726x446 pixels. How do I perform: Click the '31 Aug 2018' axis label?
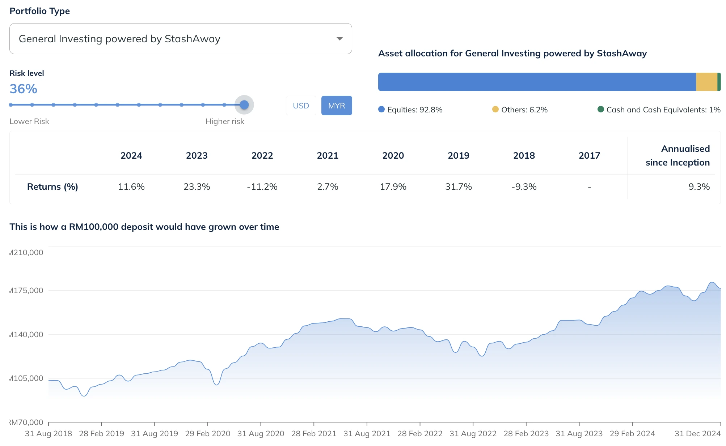pos(48,433)
